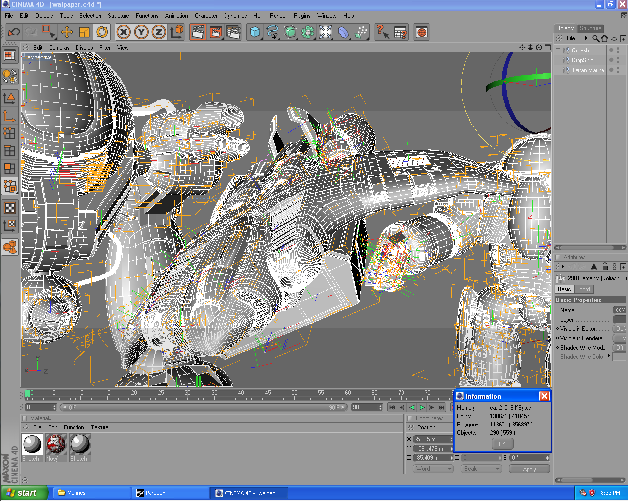Open the Character menu
This screenshot has width=628, height=501.
206,16
